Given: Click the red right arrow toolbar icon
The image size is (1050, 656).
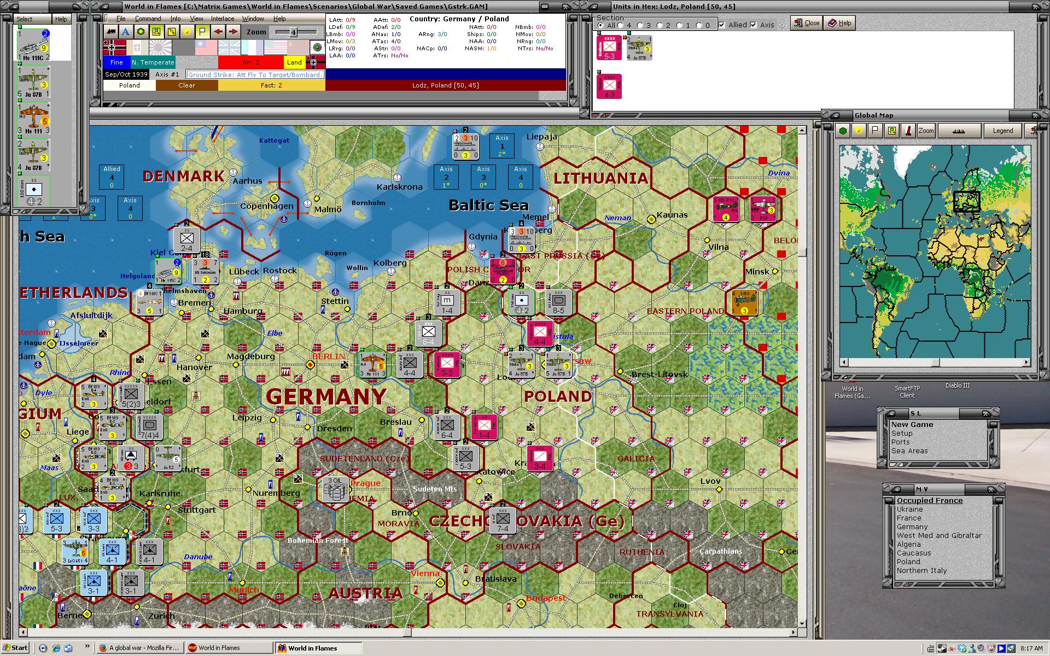Looking at the screenshot, I should (234, 32).
